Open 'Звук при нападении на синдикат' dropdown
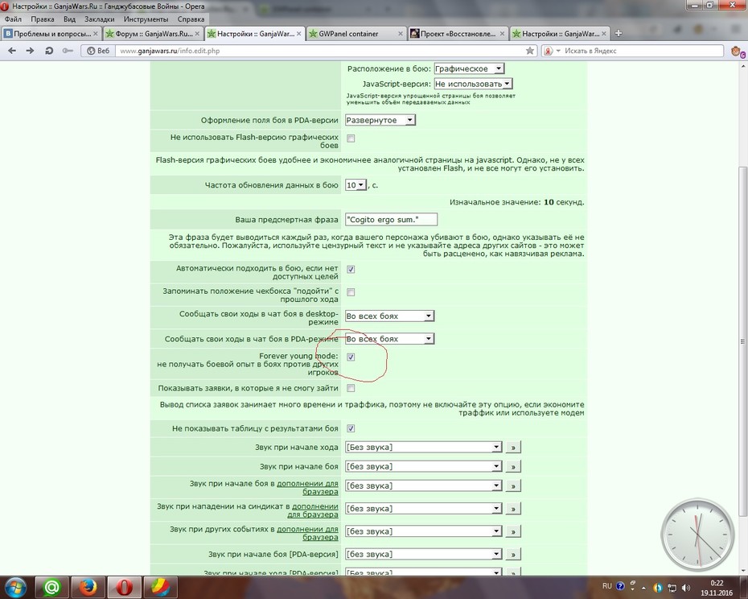Screen dimensions: 748x599 tap(424, 508)
